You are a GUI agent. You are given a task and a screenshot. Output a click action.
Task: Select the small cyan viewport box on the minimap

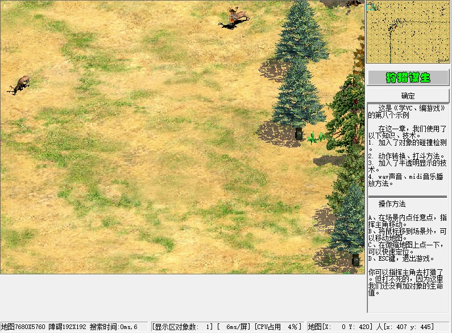(370, 7)
